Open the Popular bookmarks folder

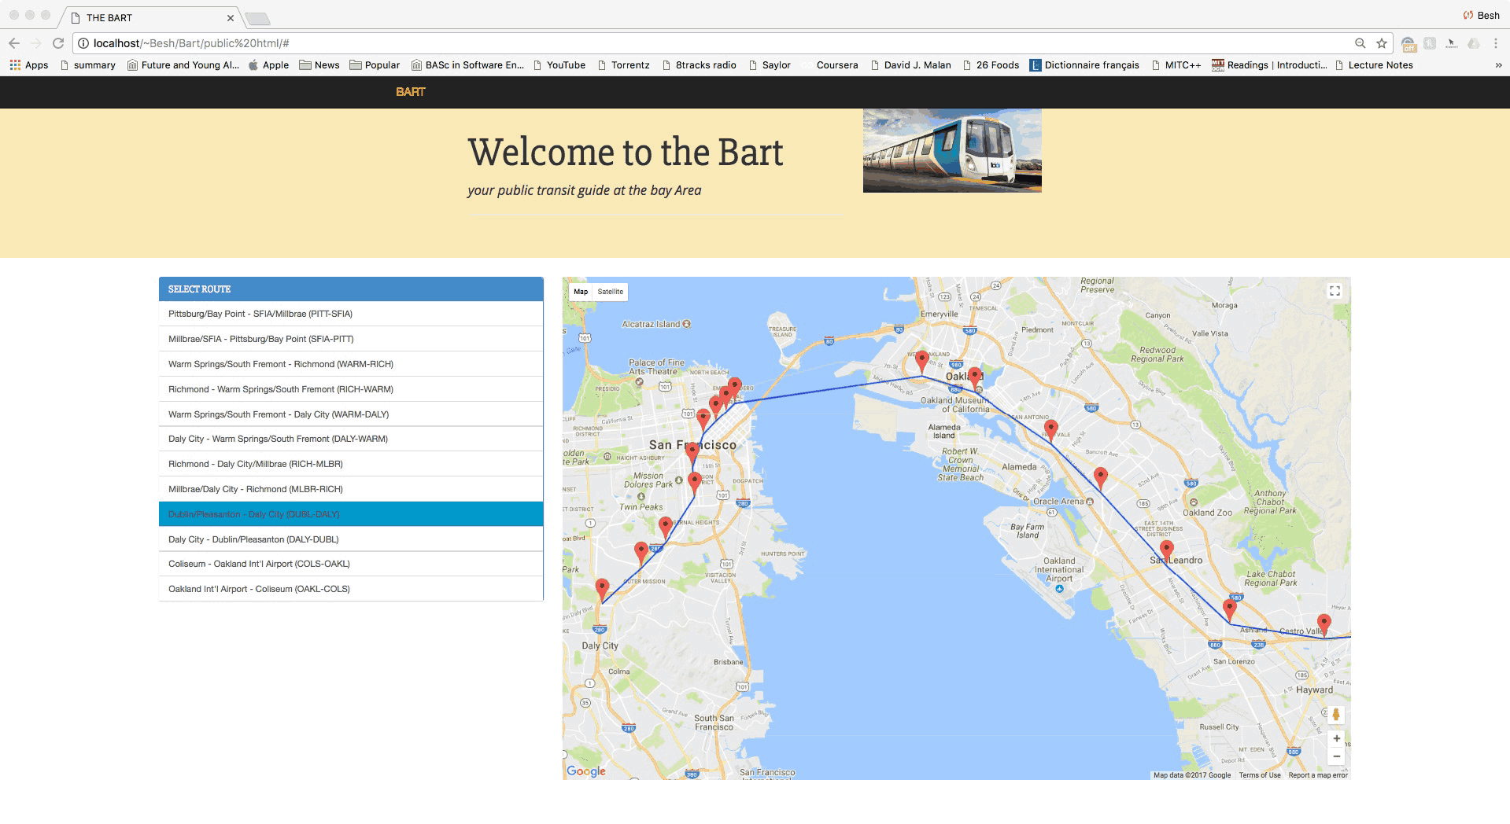[375, 65]
